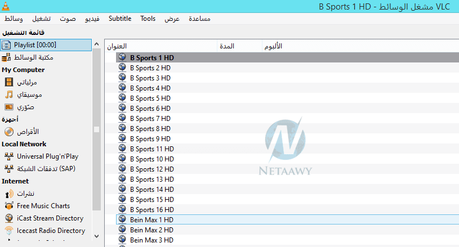Open the وسائط media menu

click(14, 19)
